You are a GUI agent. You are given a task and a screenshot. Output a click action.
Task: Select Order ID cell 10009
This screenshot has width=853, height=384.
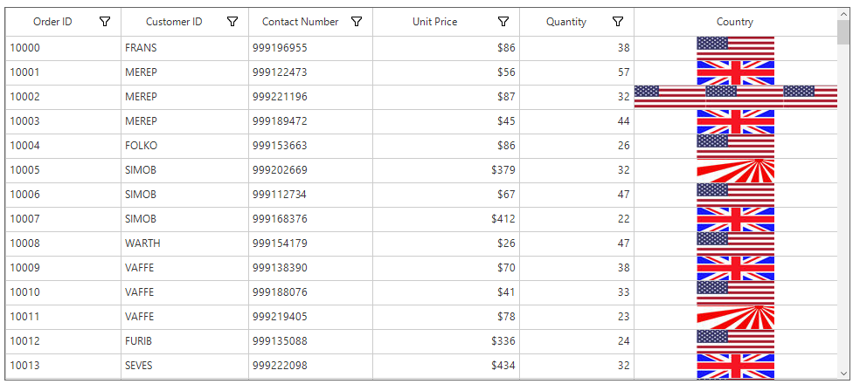coord(63,268)
